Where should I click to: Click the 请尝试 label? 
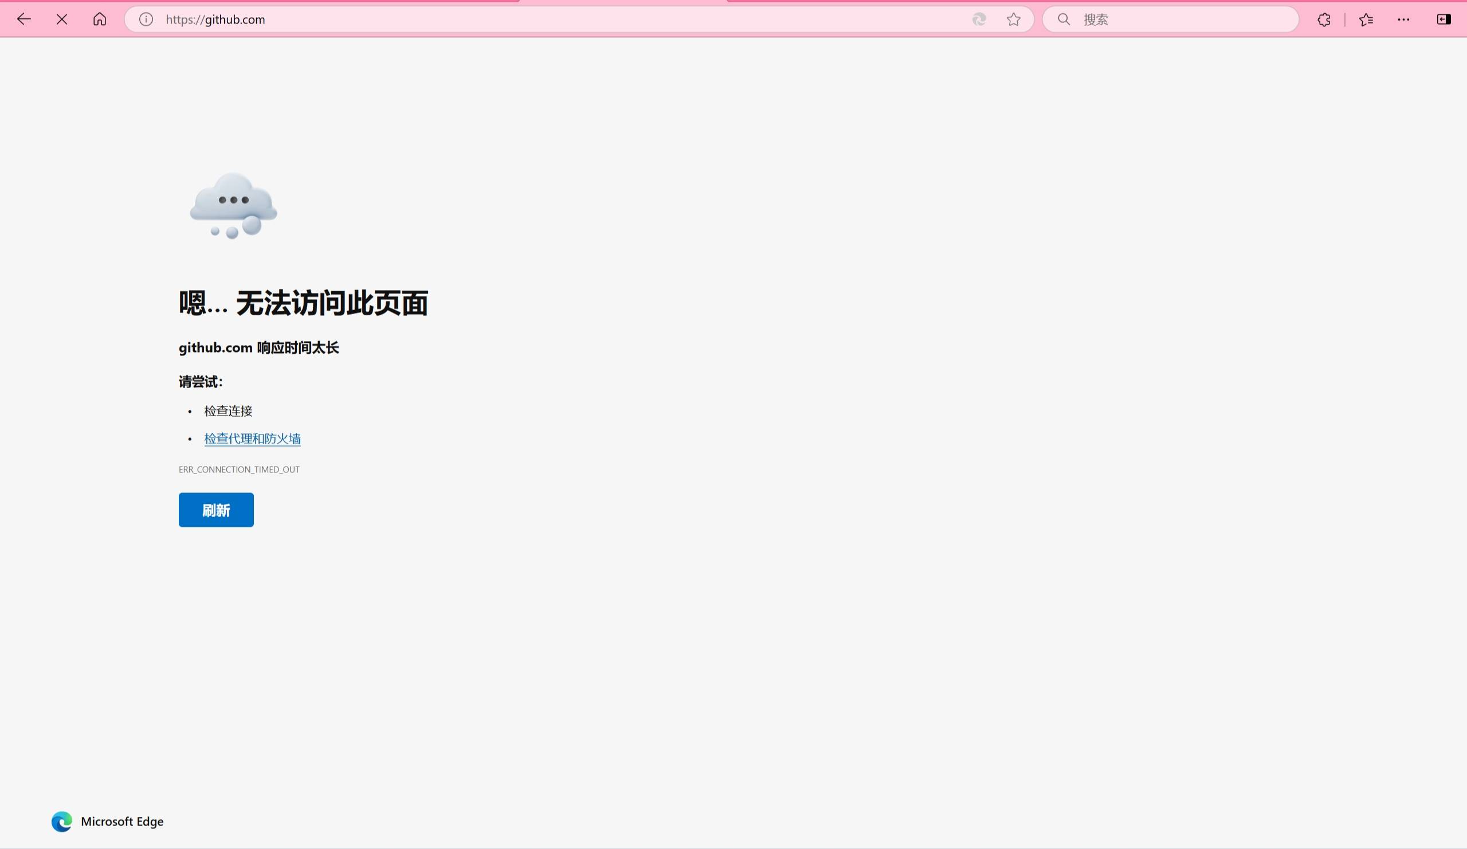(200, 382)
